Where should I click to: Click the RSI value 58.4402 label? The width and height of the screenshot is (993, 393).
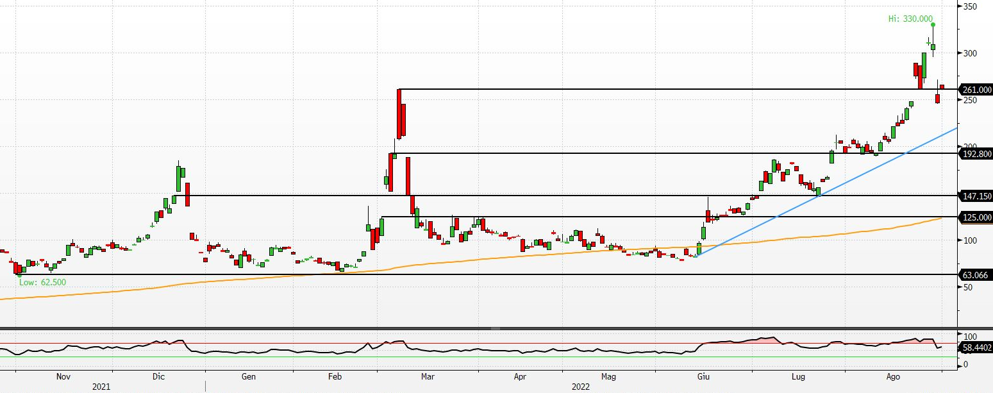pos(976,347)
